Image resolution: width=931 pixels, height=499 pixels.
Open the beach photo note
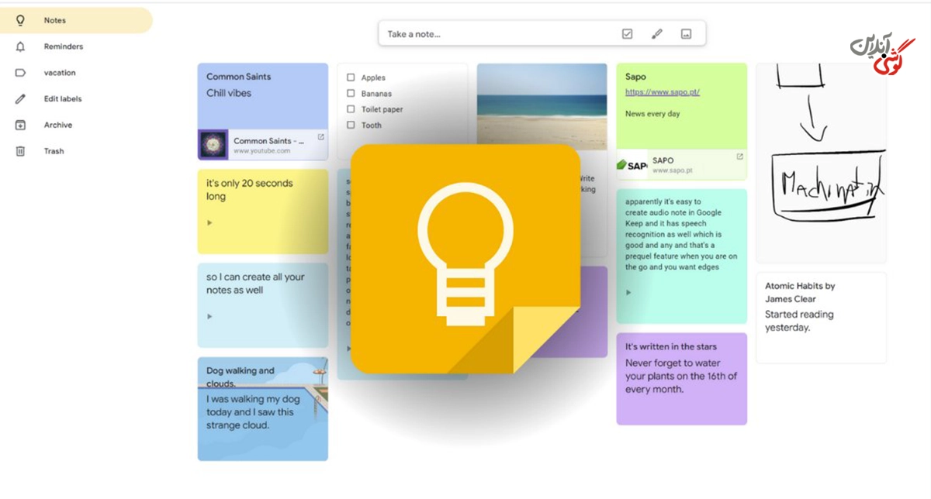coord(542,107)
